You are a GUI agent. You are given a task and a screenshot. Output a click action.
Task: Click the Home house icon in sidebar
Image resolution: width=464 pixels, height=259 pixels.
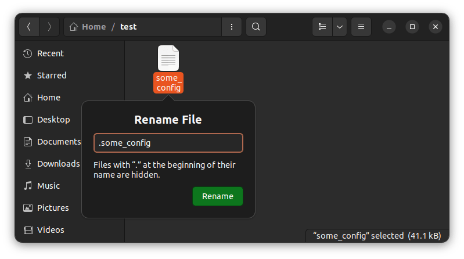coord(27,98)
